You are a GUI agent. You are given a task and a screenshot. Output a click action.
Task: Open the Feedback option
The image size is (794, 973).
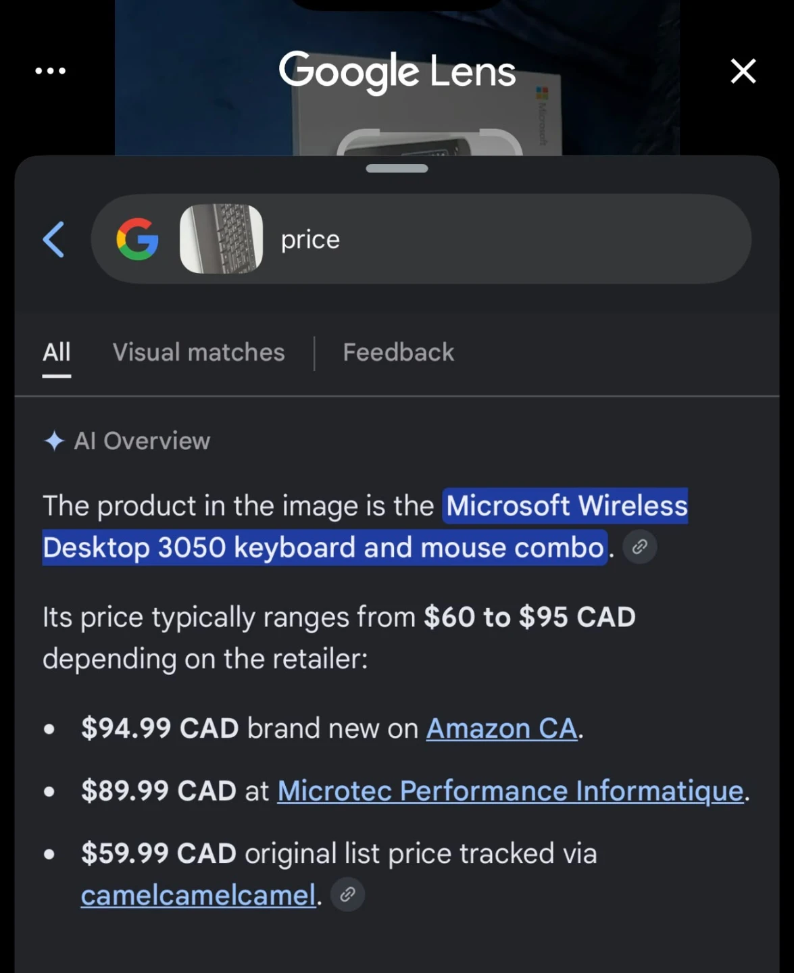pyautogui.click(x=399, y=352)
